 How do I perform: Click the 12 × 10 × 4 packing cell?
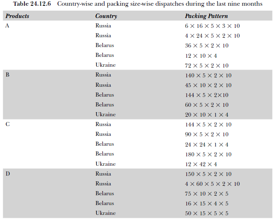point(201,55)
